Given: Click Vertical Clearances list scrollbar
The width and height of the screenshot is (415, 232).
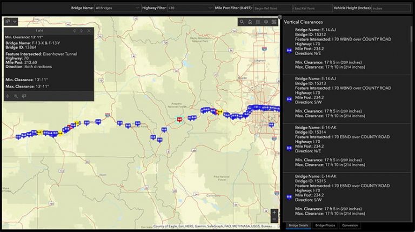Looking at the screenshot, I should click(411, 34).
